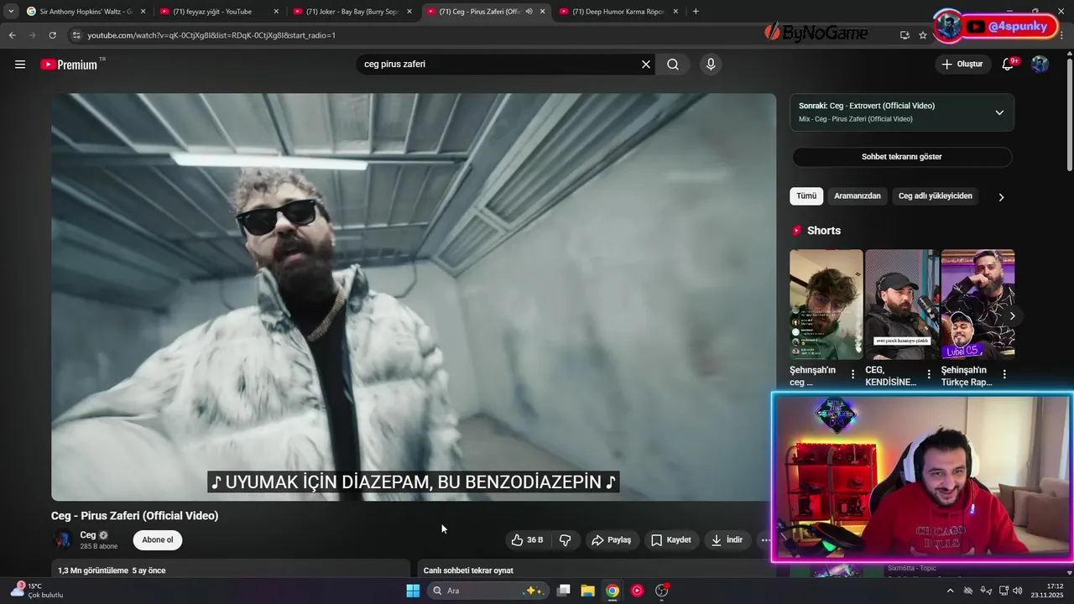Expand the Sonraki mix playlist panel

[999, 112]
